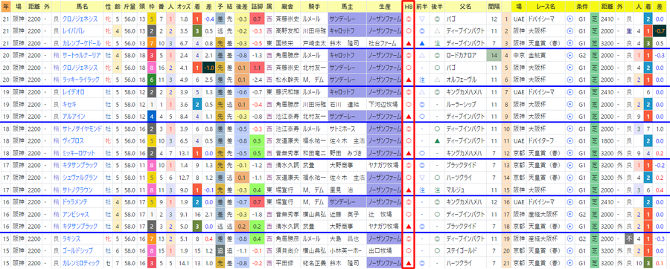The width and height of the screenshot is (670, 269).
Task: Click the play icon in previous-race row 8
Action: click(x=569, y=104)
